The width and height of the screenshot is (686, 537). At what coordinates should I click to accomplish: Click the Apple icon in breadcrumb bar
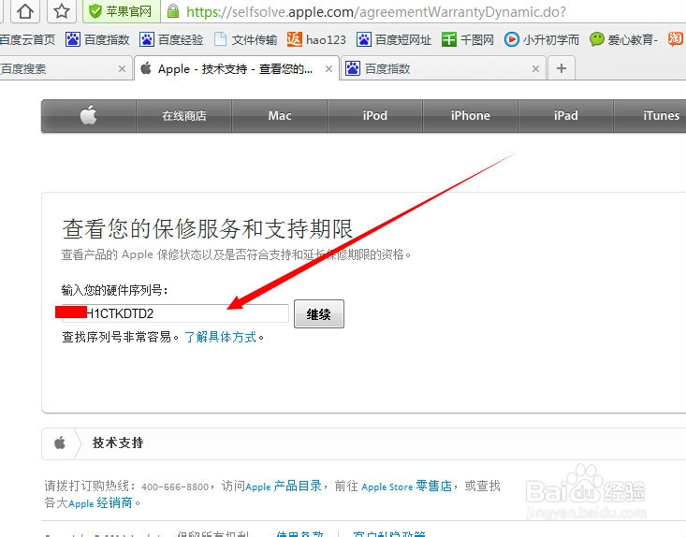[x=60, y=443]
